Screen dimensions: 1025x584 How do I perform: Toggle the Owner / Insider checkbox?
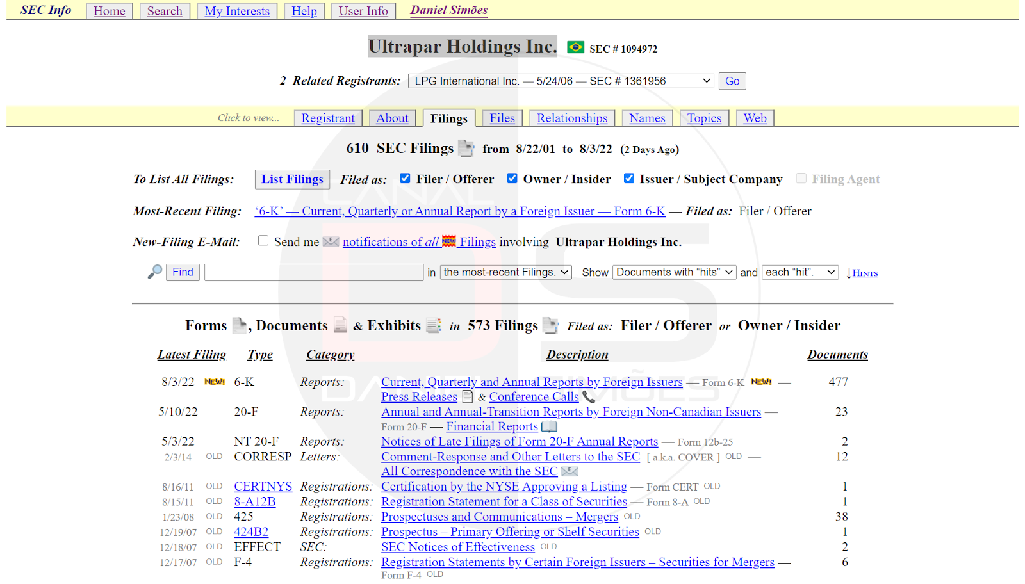[512, 179]
